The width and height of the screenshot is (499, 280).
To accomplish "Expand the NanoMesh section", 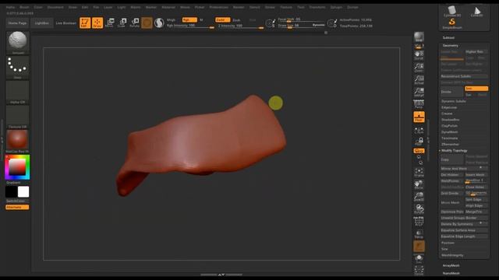I will 451,273.
